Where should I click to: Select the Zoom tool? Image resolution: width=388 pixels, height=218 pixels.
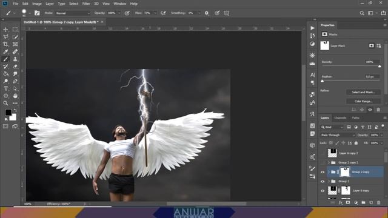tap(5, 103)
